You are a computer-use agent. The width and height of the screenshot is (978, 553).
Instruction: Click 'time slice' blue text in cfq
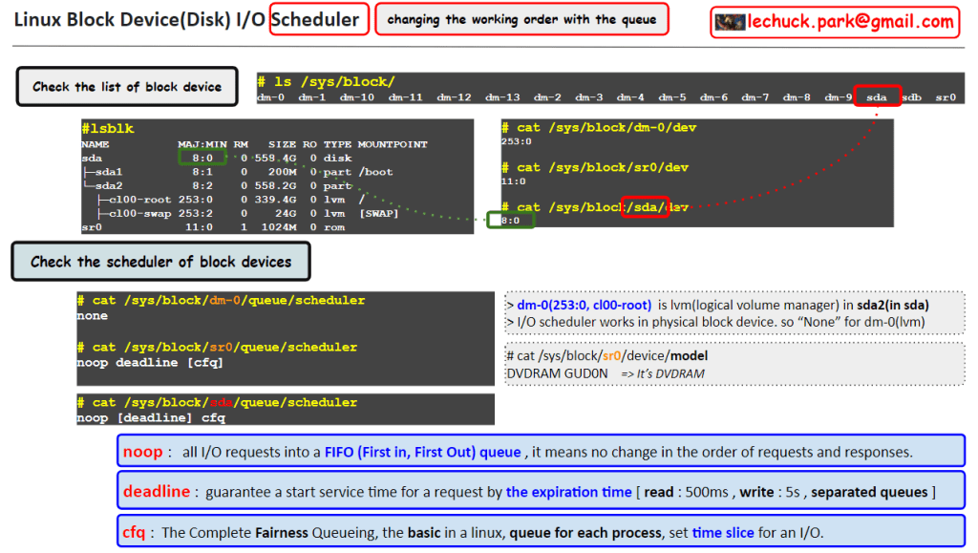[721, 533]
